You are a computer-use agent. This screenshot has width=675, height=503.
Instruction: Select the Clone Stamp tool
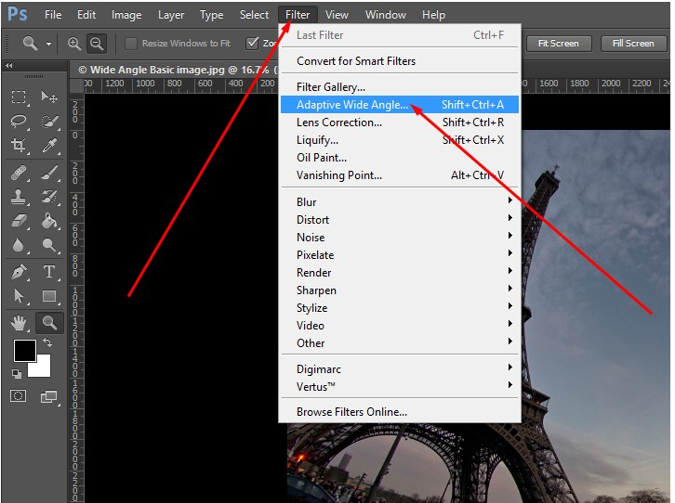[x=19, y=197]
